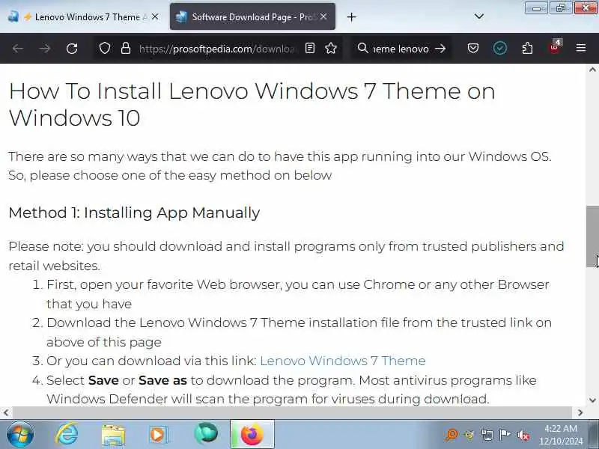This screenshot has height=449, width=599.
Task: Open Windows Start menu orb
Action: pos(19,434)
